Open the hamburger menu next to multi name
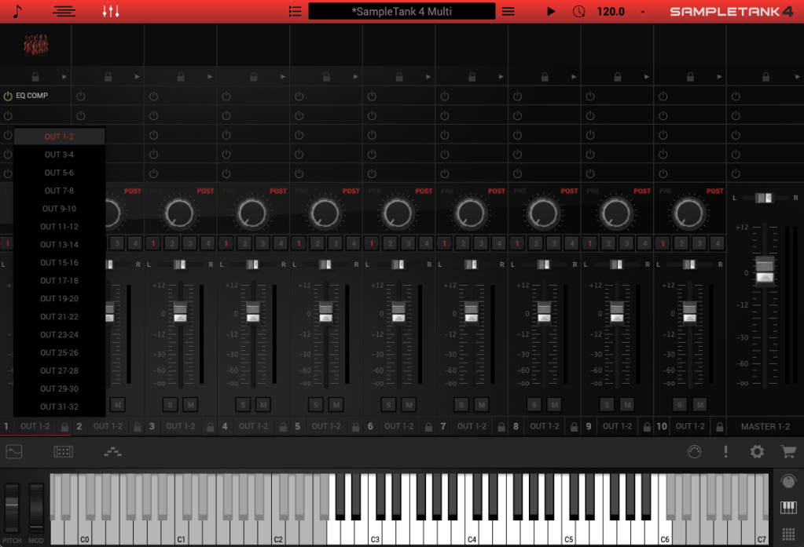 pyautogui.click(x=508, y=12)
